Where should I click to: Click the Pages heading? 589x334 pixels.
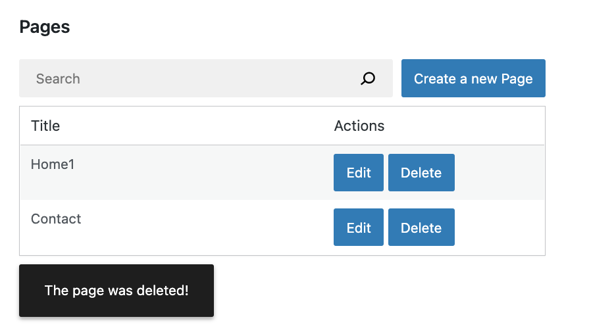click(45, 27)
